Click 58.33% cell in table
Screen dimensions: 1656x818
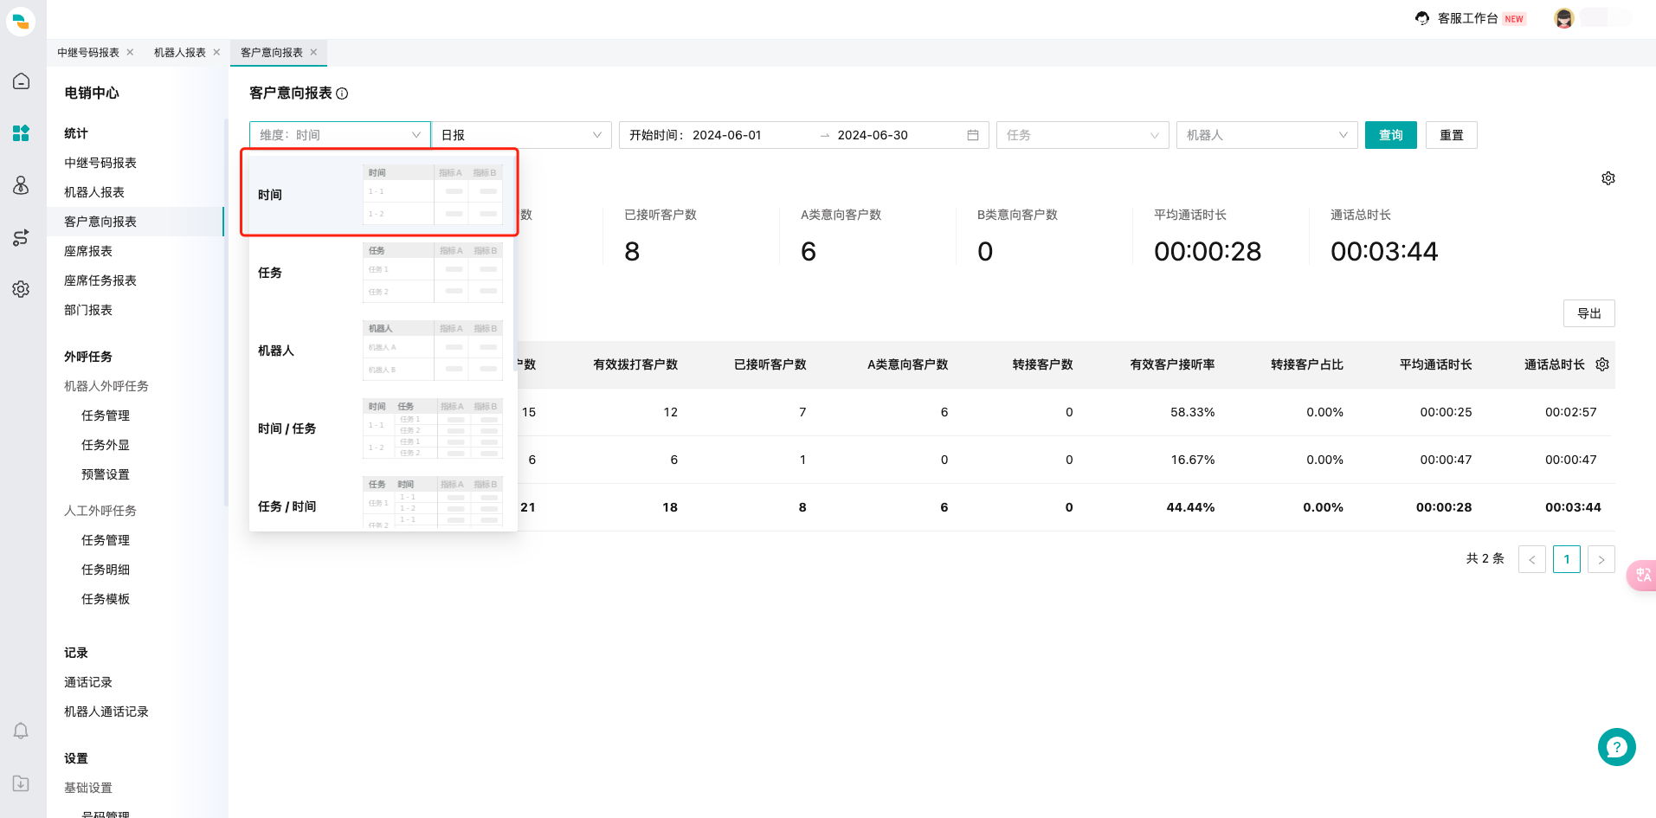tap(1193, 412)
